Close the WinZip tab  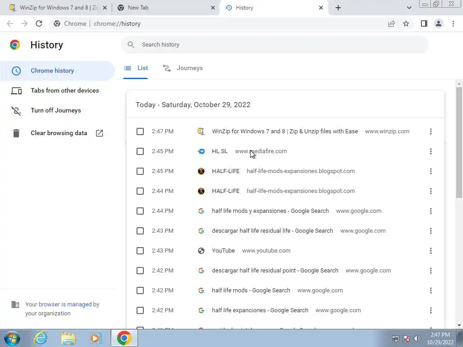tap(105, 8)
